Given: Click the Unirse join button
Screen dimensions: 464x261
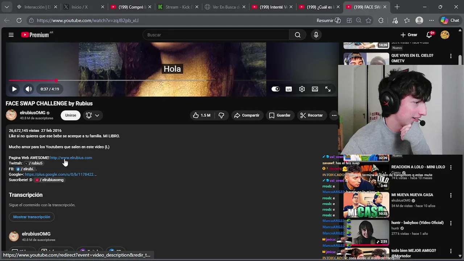Looking at the screenshot, I should point(71,115).
